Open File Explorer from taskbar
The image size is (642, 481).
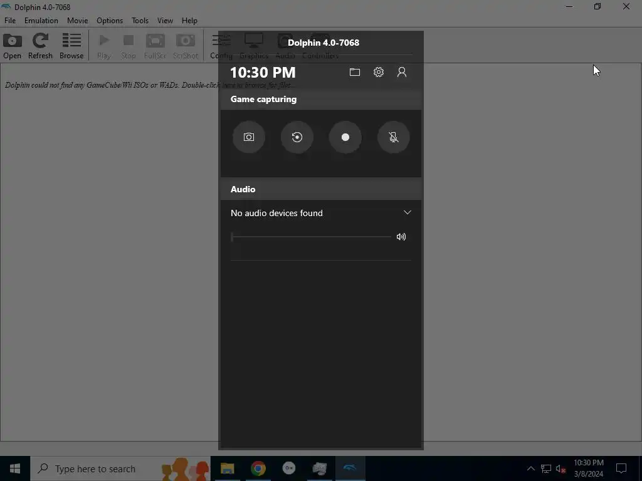227,468
